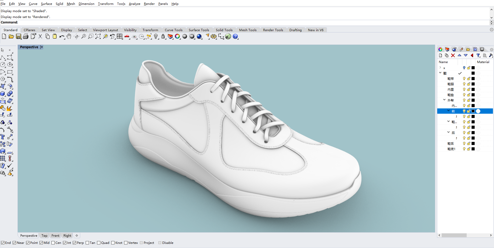The image size is (494, 248).
Task: Click the color swatch of the 前 layer
Action: click(473, 111)
